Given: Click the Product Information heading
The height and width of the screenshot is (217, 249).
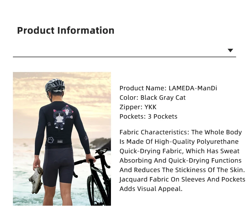Looking at the screenshot, I should [x=66, y=31].
